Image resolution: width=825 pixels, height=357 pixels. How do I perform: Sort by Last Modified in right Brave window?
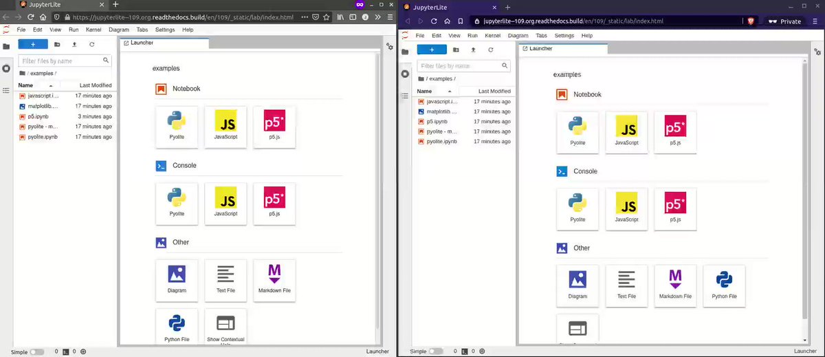click(485, 91)
